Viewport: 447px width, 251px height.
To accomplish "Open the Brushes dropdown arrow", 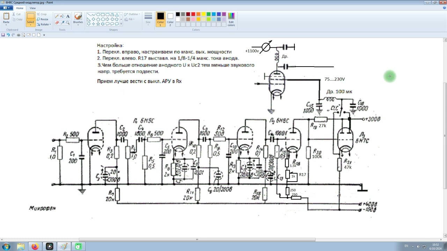I will (x=78, y=24).
